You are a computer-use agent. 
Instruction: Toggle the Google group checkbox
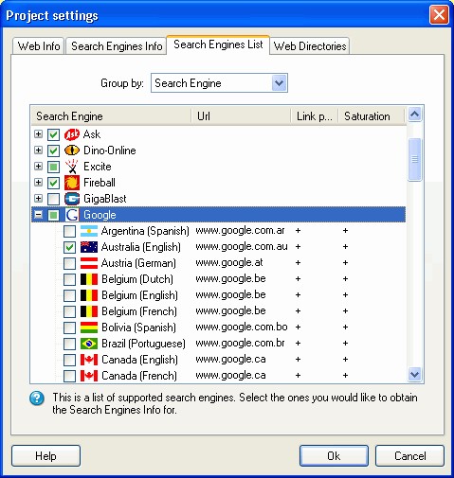(53, 215)
